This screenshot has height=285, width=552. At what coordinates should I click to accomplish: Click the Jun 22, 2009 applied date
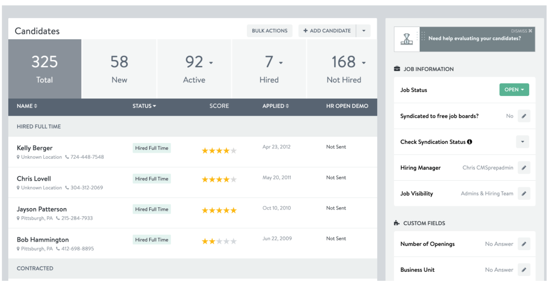[x=277, y=238]
